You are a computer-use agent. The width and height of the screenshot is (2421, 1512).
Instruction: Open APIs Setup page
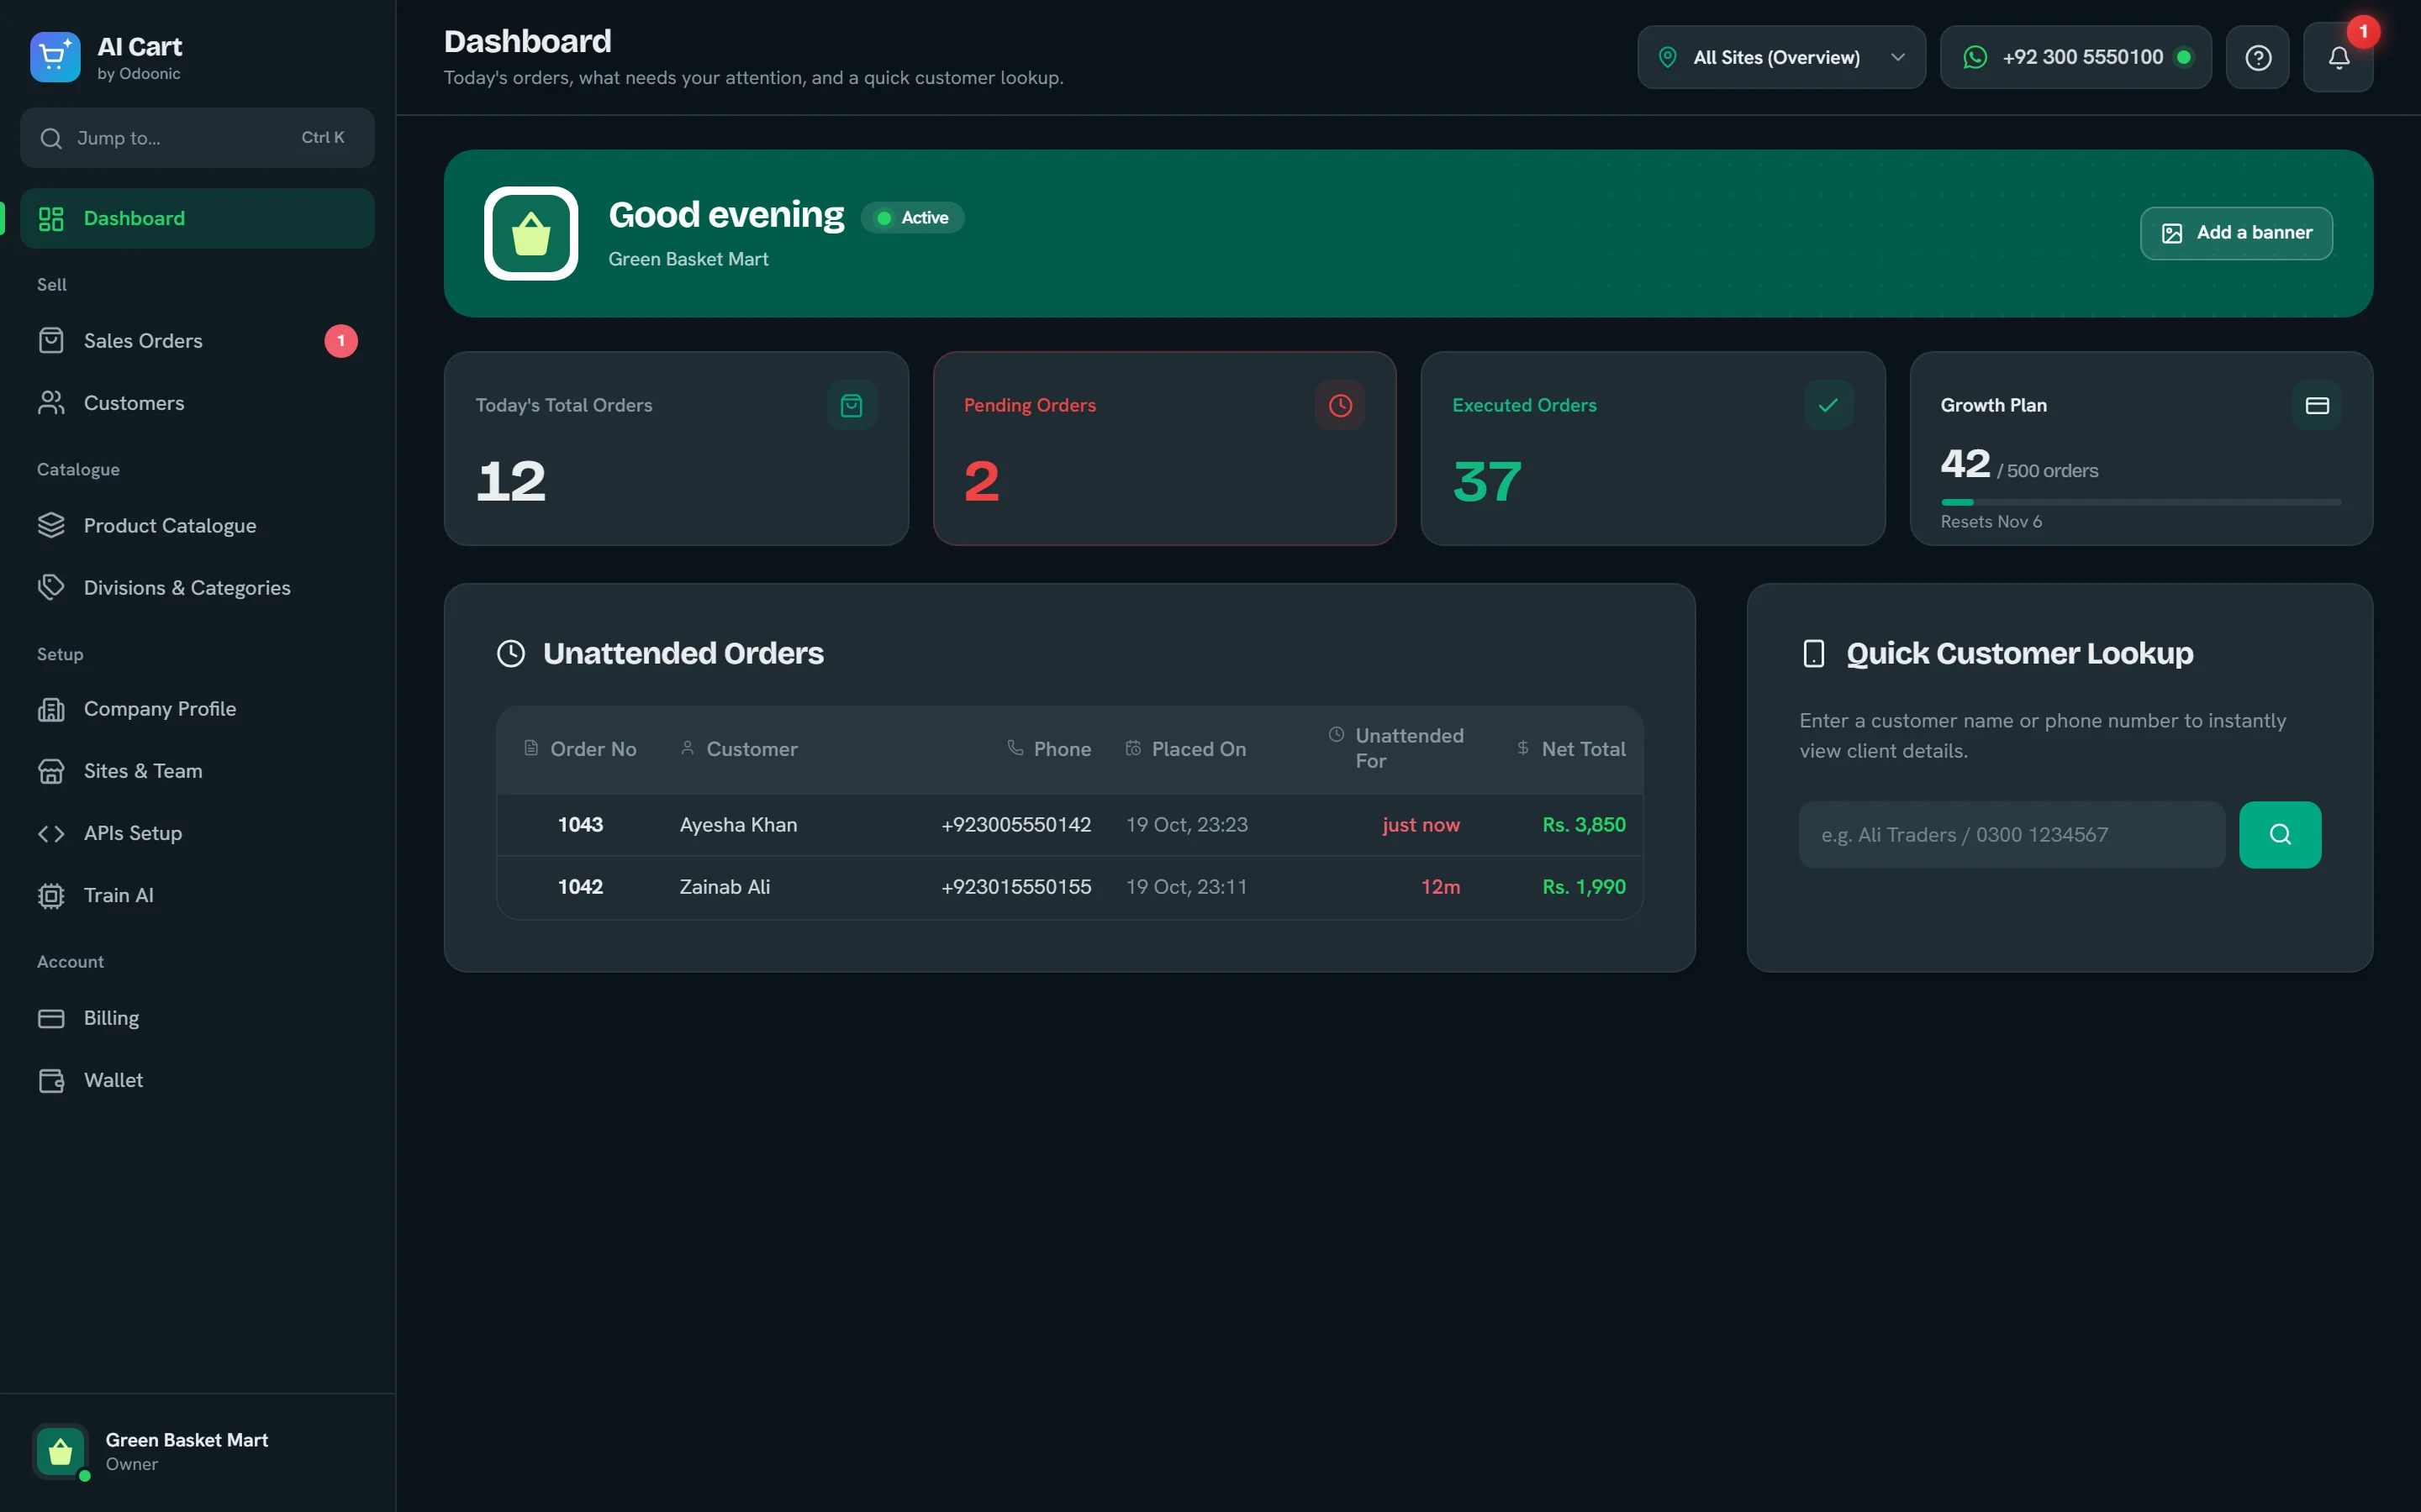(197, 833)
